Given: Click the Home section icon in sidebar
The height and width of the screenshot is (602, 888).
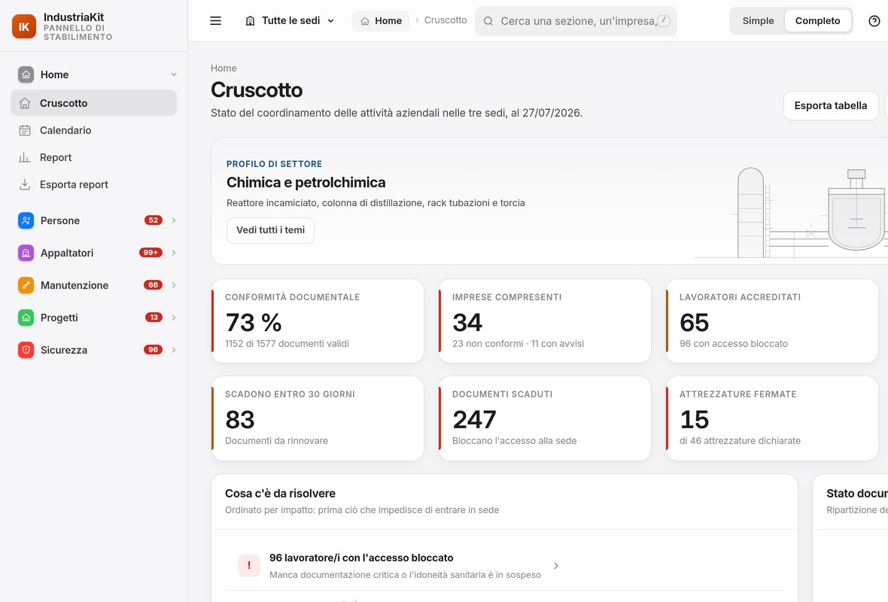Looking at the screenshot, I should 26,74.
